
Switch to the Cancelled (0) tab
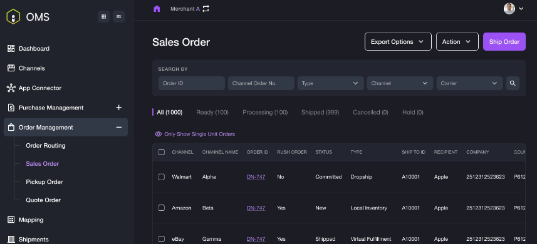point(370,112)
